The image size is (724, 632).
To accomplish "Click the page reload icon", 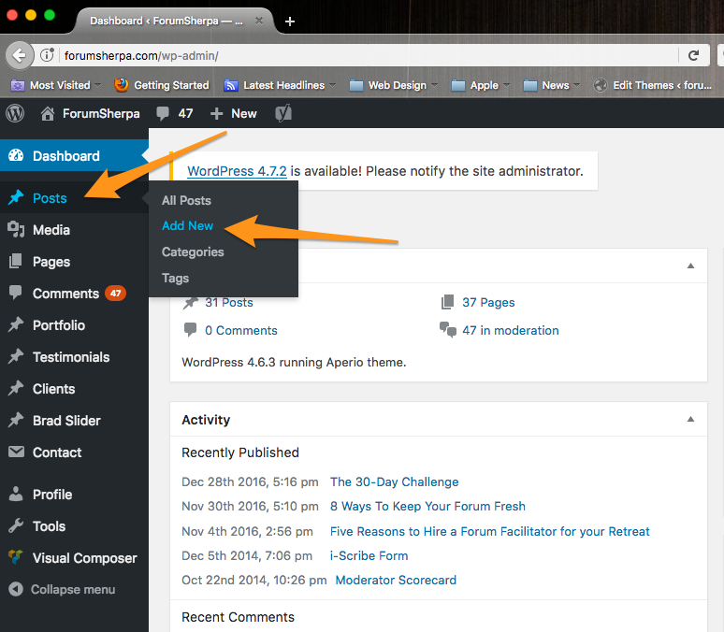I will (x=693, y=55).
